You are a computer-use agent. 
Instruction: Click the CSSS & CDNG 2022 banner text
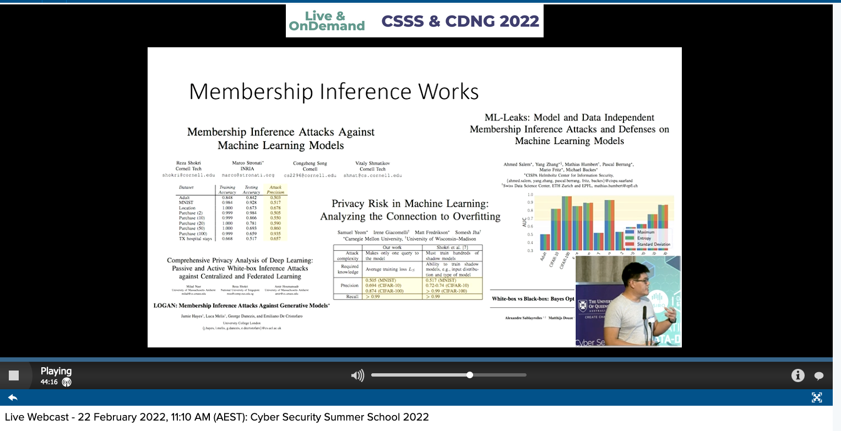pyautogui.click(x=460, y=21)
